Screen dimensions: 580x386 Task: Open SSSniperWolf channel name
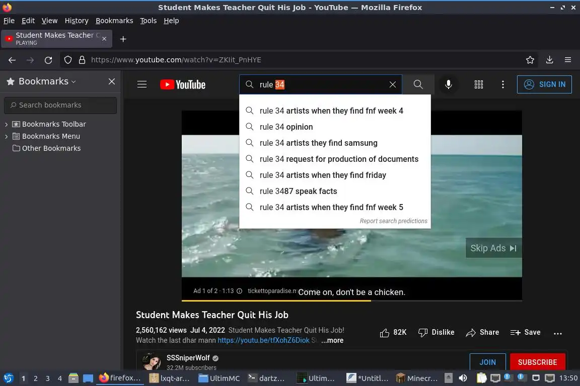[x=188, y=358]
